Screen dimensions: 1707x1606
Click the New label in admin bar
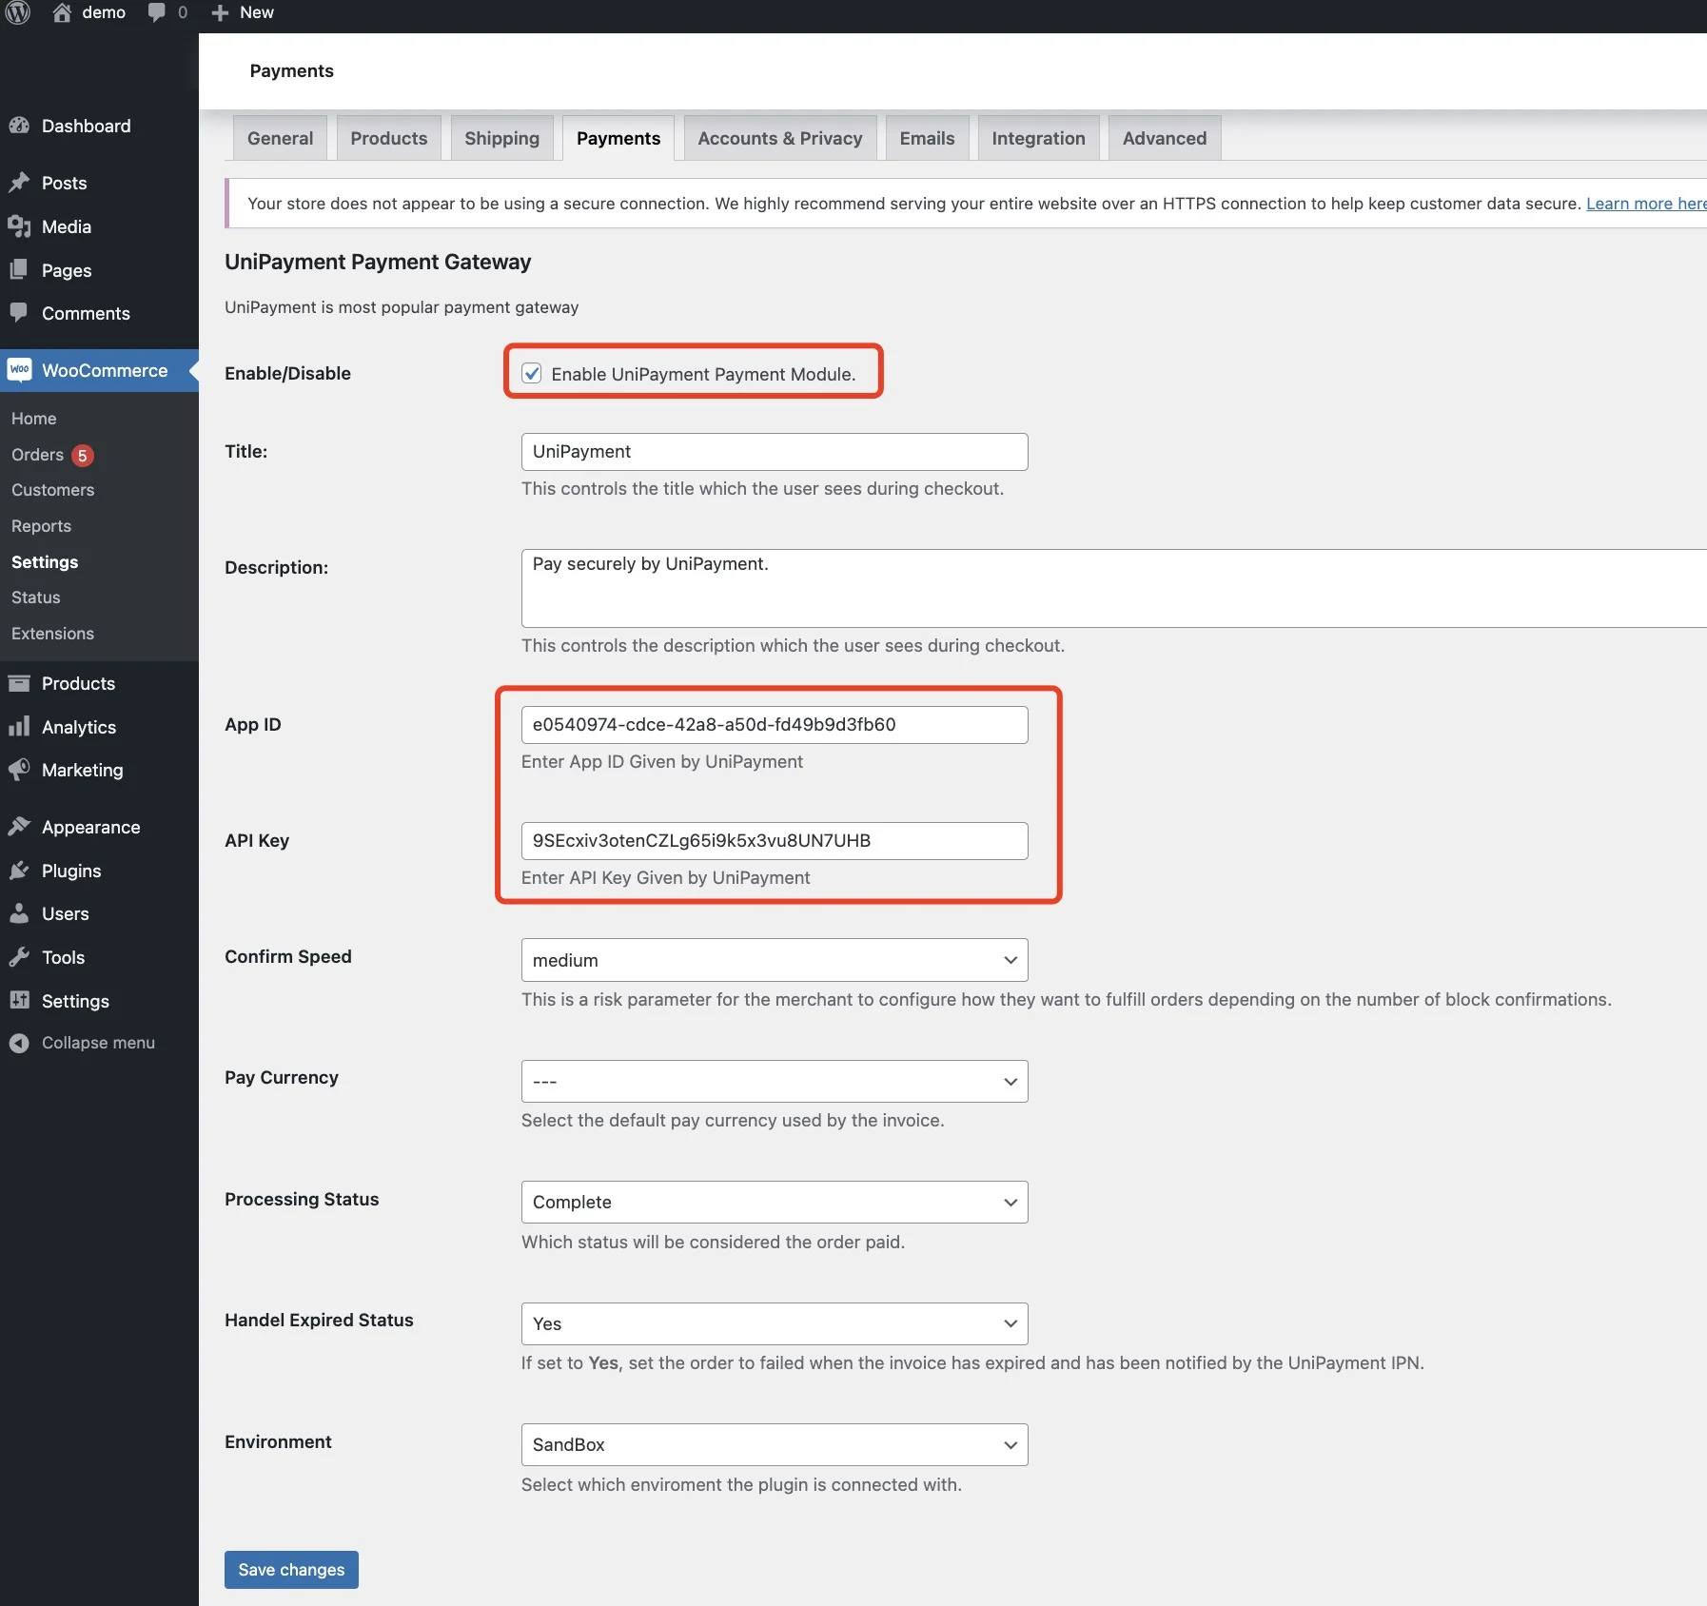[x=257, y=12]
